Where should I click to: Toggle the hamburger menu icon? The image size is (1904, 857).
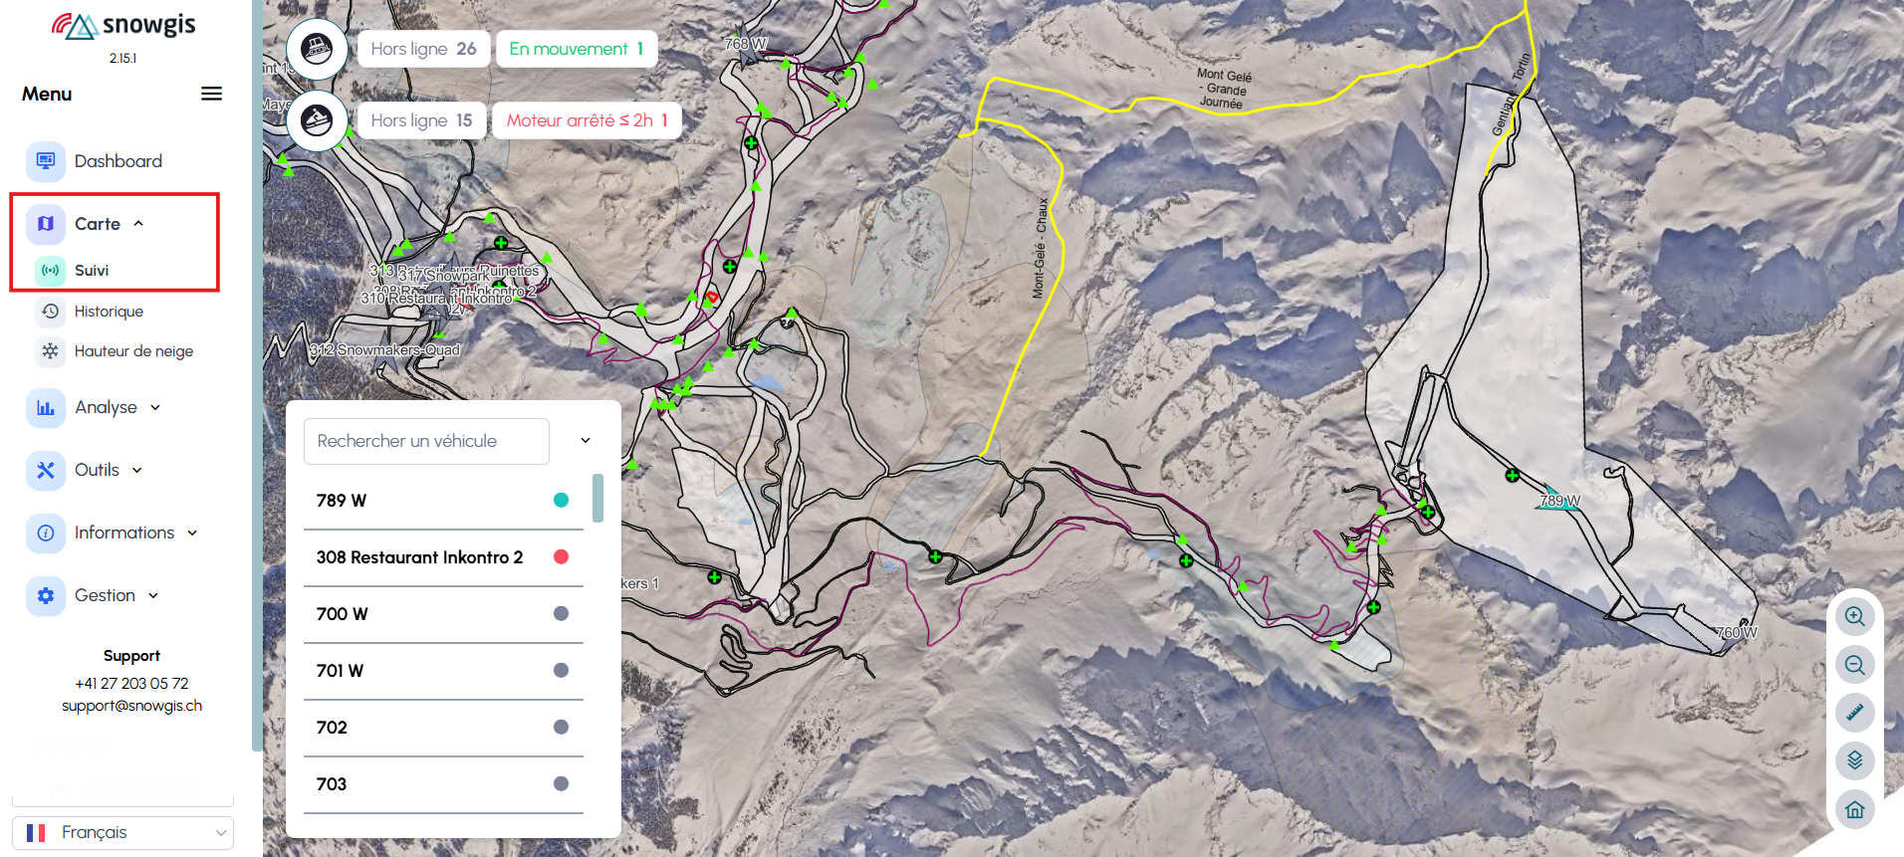click(211, 94)
